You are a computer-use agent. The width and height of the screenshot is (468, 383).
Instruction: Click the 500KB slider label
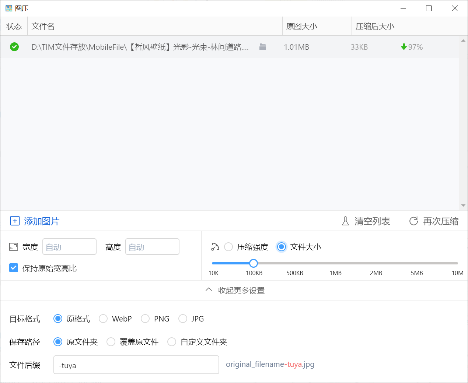(x=295, y=273)
